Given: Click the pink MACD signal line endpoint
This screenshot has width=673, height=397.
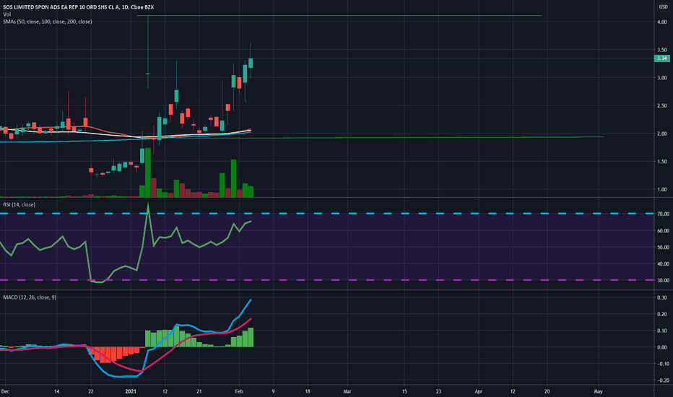Looking at the screenshot, I should click(x=251, y=319).
